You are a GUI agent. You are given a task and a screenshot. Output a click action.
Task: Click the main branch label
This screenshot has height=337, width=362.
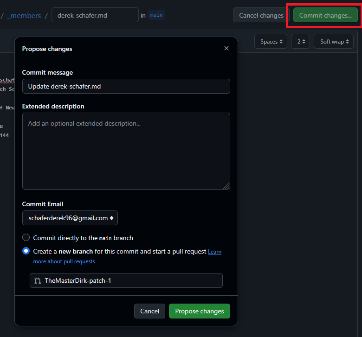pos(156,15)
